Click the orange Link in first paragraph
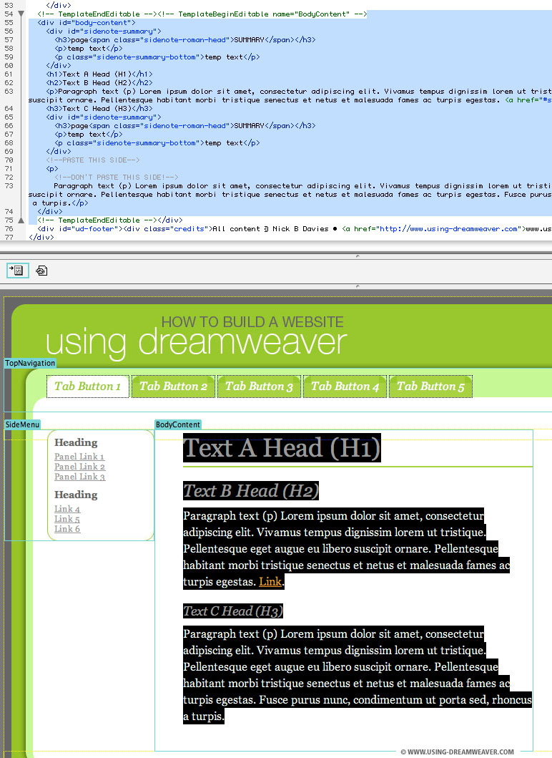Image resolution: width=552 pixels, height=758 pixels. click(x=270, y=581)
